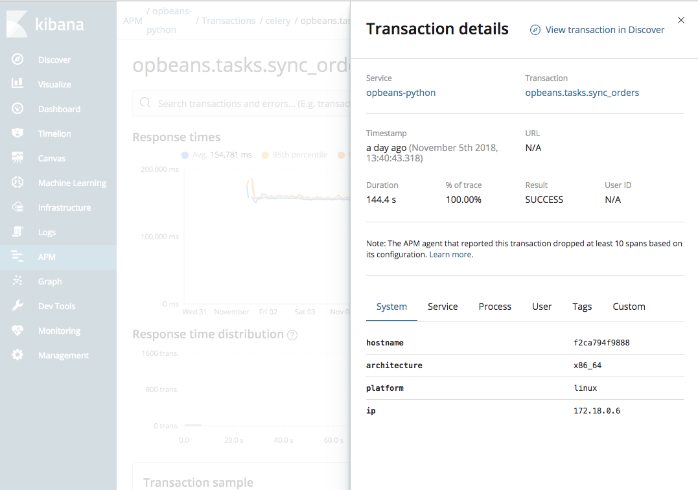Viewport: 698px width, 490px height.
Task: Select the Custom tab
Action: [x=629, y=307]
